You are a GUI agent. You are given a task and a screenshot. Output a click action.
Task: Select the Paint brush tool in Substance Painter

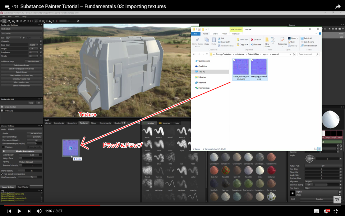tap(4, 21)
